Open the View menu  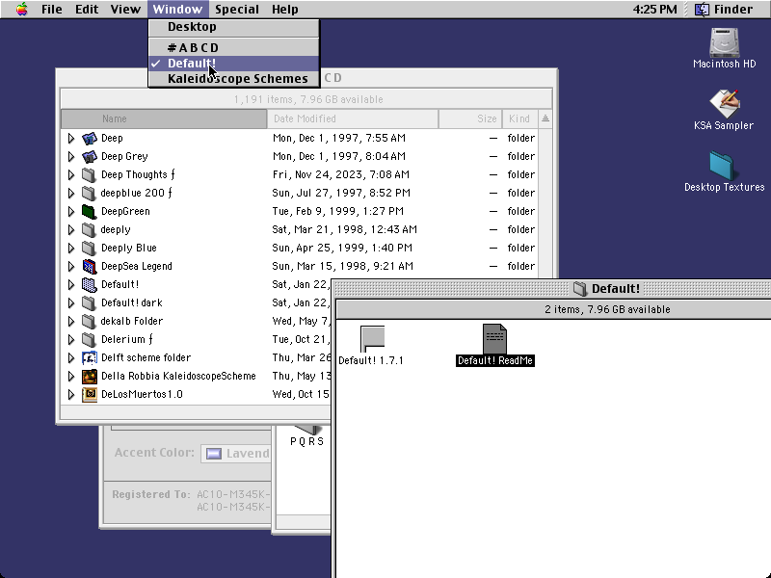[x=125, y=9]
